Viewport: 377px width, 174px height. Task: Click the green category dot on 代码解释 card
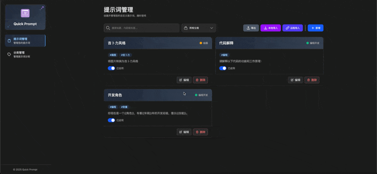tap(308, 43)
